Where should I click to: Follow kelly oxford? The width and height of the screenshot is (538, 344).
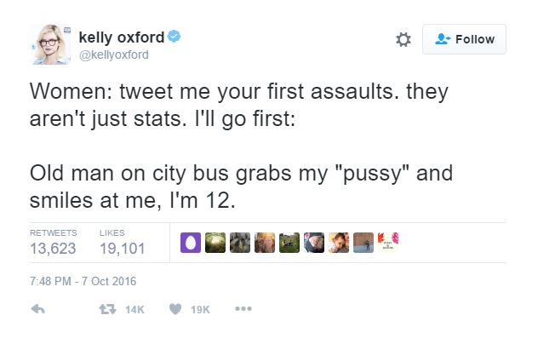(x=464, y=39)
